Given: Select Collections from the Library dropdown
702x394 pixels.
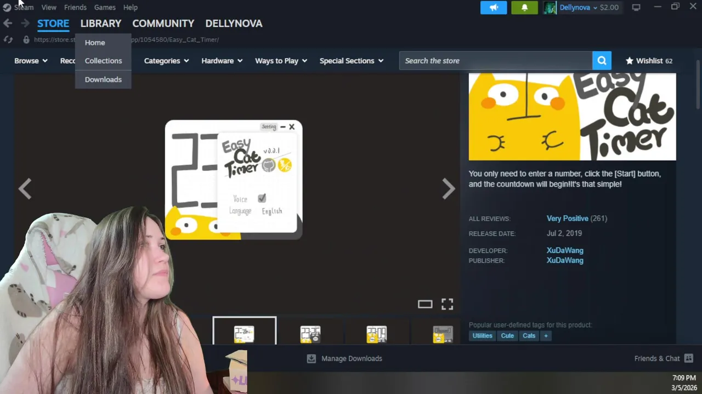Looking at the screenshot, I should click(x=103, y=61).
